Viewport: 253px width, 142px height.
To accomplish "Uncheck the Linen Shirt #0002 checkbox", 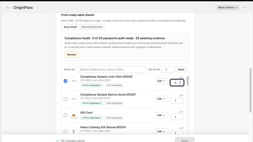I will click(65, 81).
